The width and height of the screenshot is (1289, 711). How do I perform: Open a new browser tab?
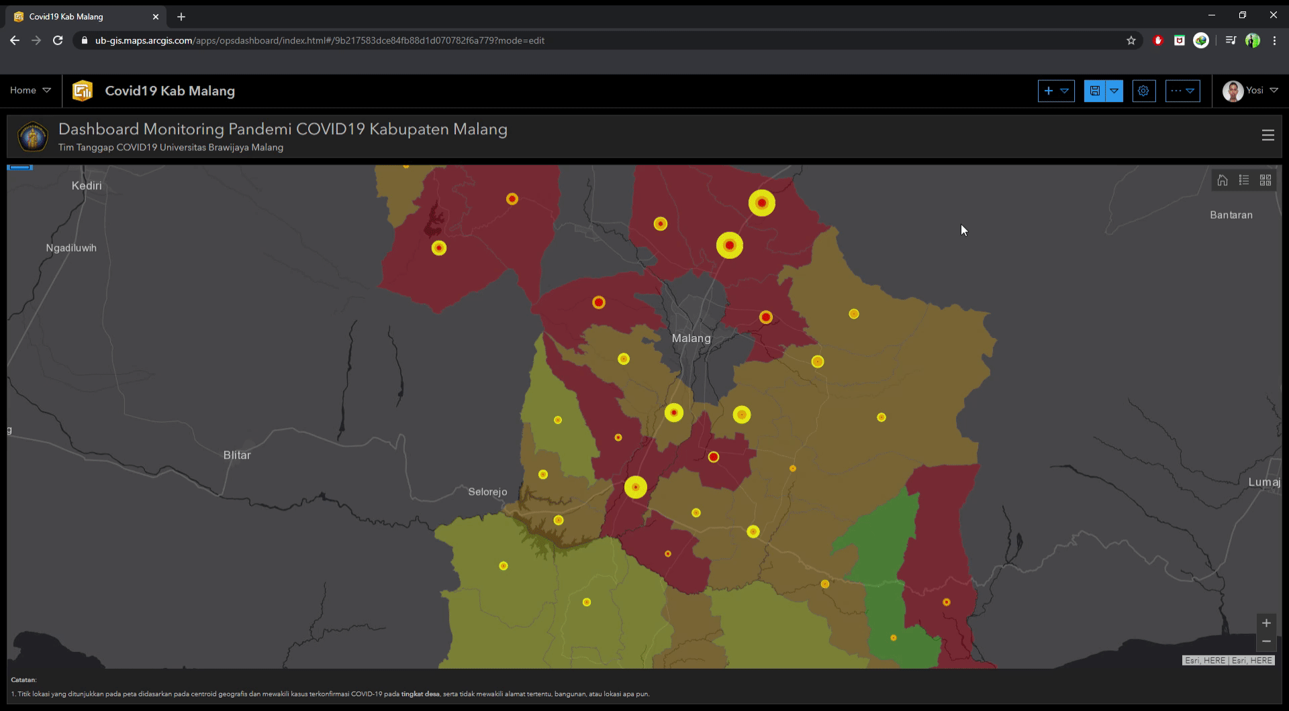click(181, 17)
